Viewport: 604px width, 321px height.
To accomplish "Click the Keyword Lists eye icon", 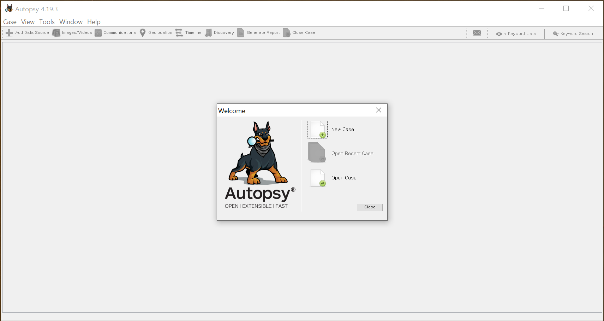I will tap(499, 34).
